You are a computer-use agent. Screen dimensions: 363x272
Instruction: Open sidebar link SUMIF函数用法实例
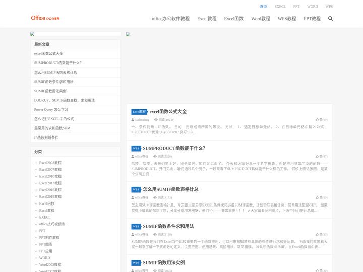click(x=50, y=91)
